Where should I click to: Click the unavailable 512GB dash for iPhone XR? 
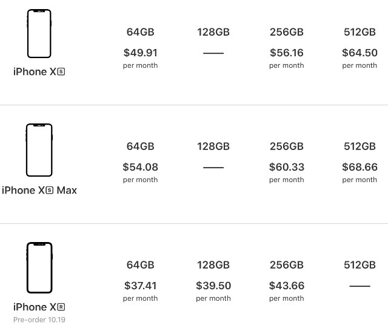click(x=360, y=286)
